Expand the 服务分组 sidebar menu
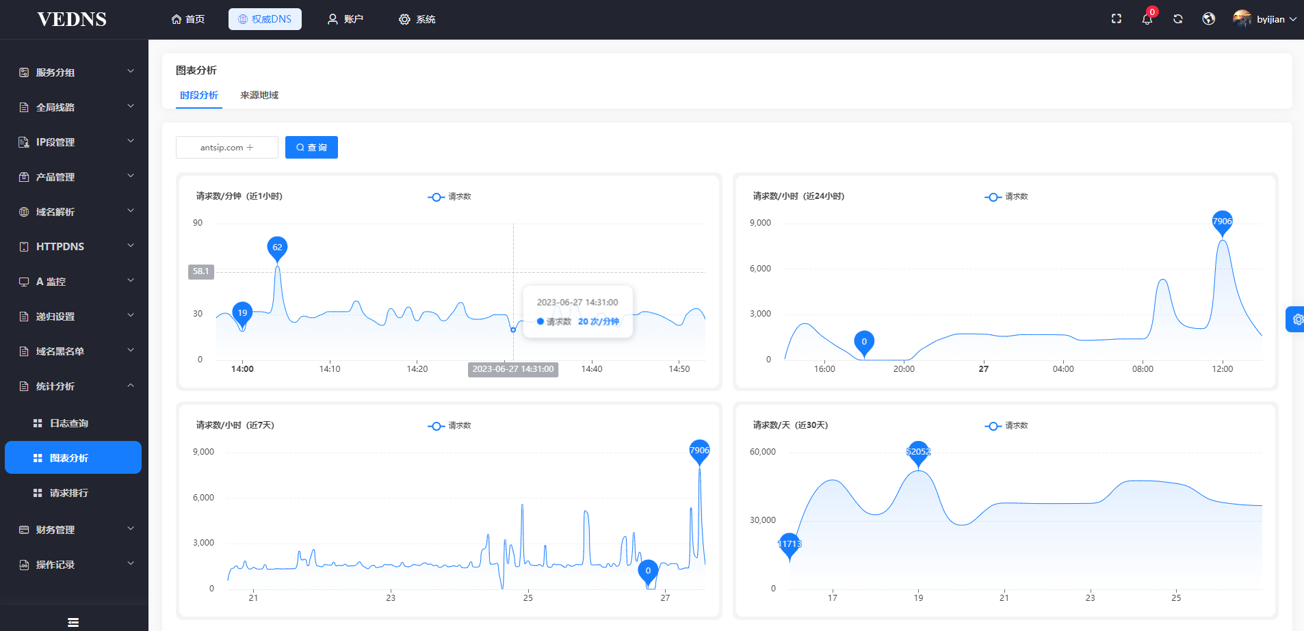 [x=74, y=72]
